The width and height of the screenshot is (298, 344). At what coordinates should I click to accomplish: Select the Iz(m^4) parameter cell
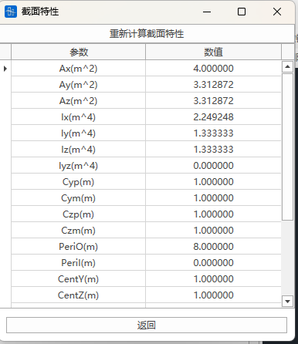[x=78, y=150]
